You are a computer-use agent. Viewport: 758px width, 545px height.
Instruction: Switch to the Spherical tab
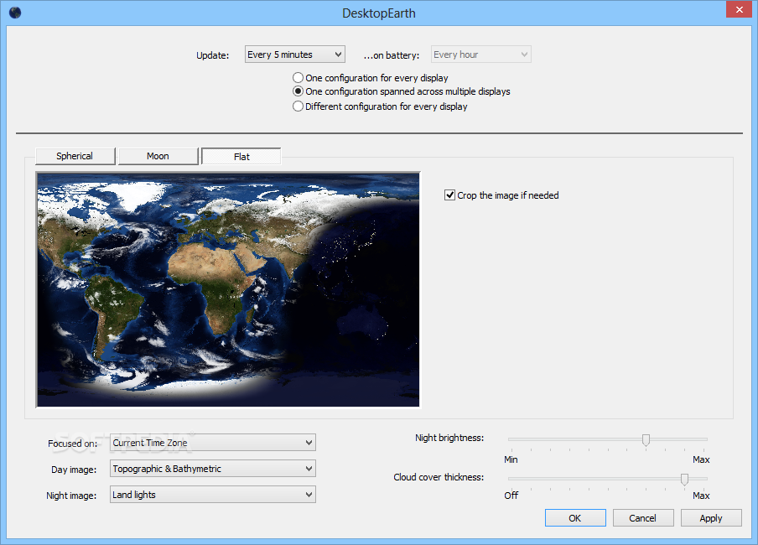(x=75, y=156)
